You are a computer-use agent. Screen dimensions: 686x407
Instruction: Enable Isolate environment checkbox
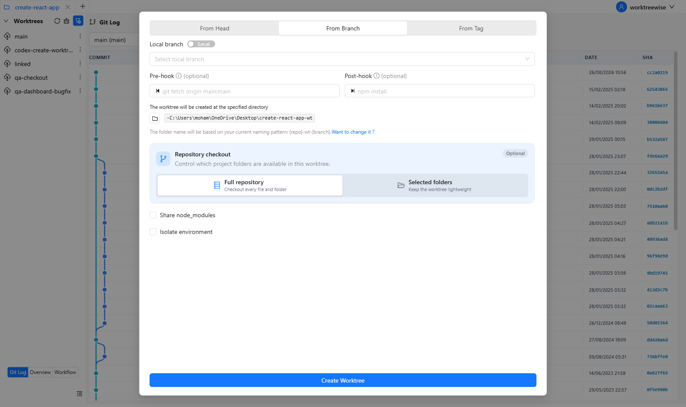[x=153, y=232]
